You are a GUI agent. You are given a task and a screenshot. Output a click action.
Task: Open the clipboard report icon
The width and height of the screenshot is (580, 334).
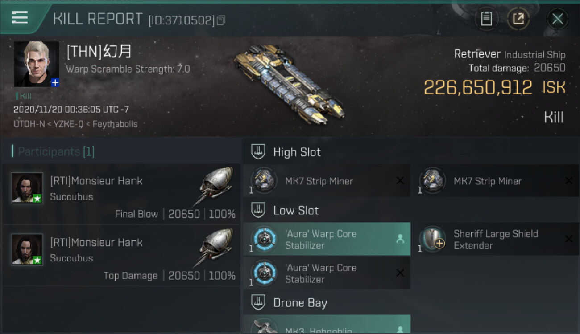(x=486, y=19)
